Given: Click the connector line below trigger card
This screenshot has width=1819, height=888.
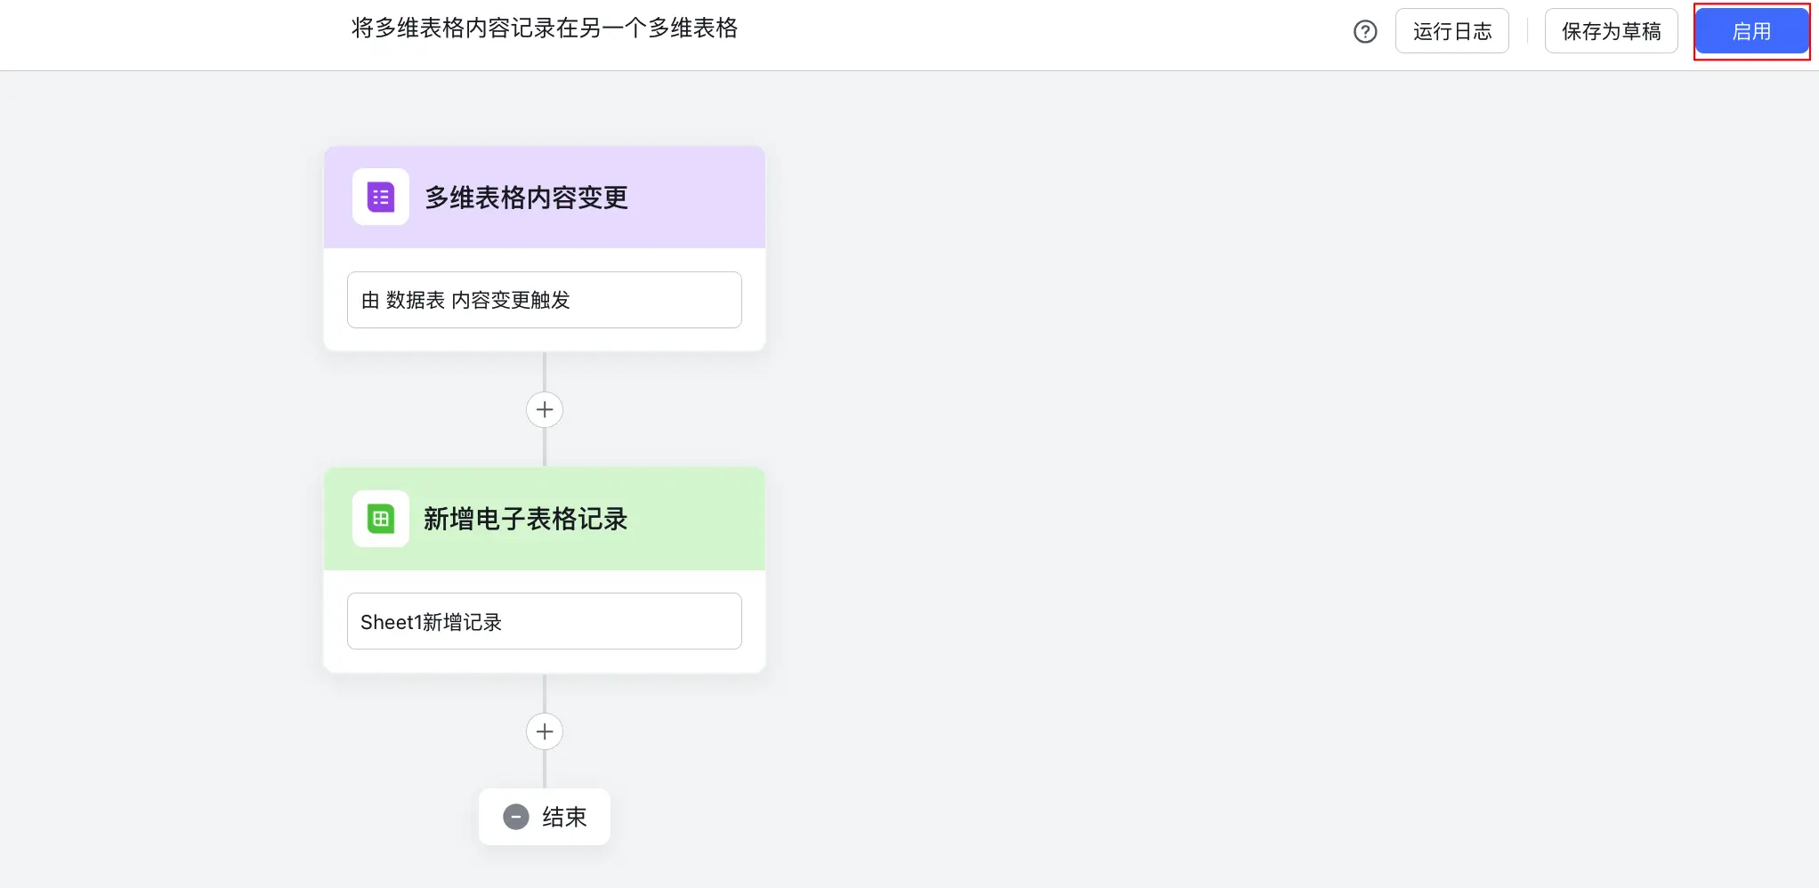Looking at the screenshot, I should [545, 371].
